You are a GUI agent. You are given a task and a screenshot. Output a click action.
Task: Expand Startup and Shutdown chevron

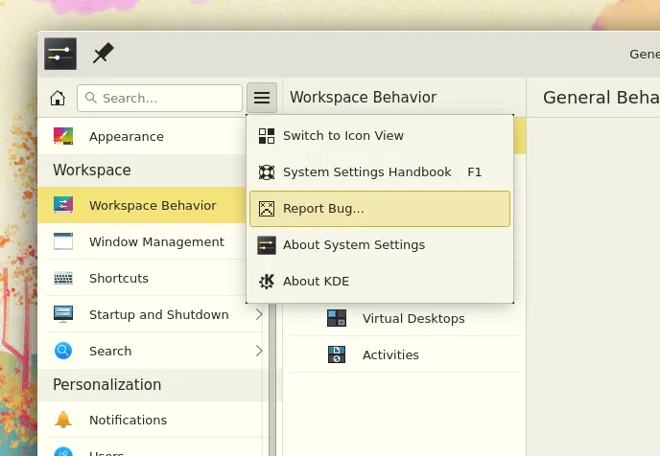coord(259,314)
